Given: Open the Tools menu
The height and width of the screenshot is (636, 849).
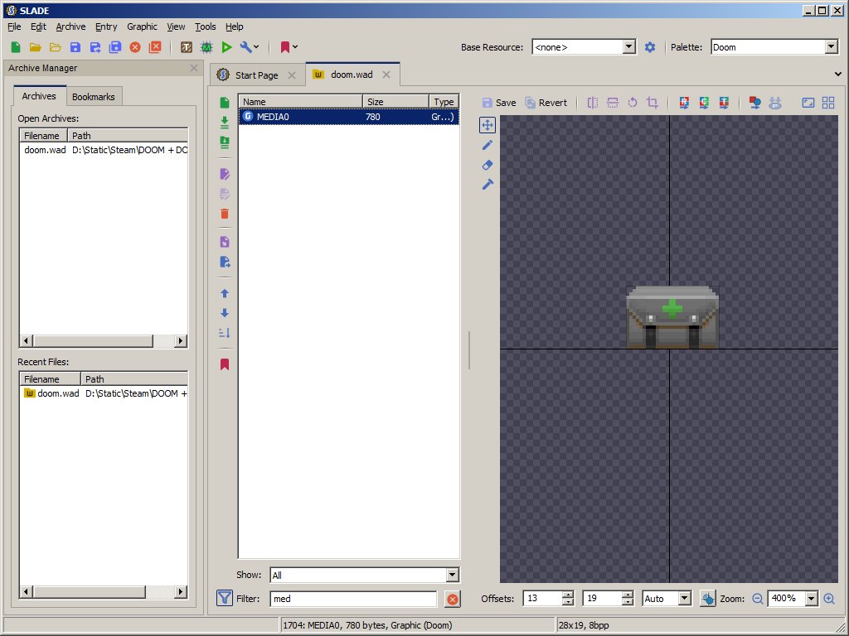Looking at the screenshot, I should pos(206,26).
